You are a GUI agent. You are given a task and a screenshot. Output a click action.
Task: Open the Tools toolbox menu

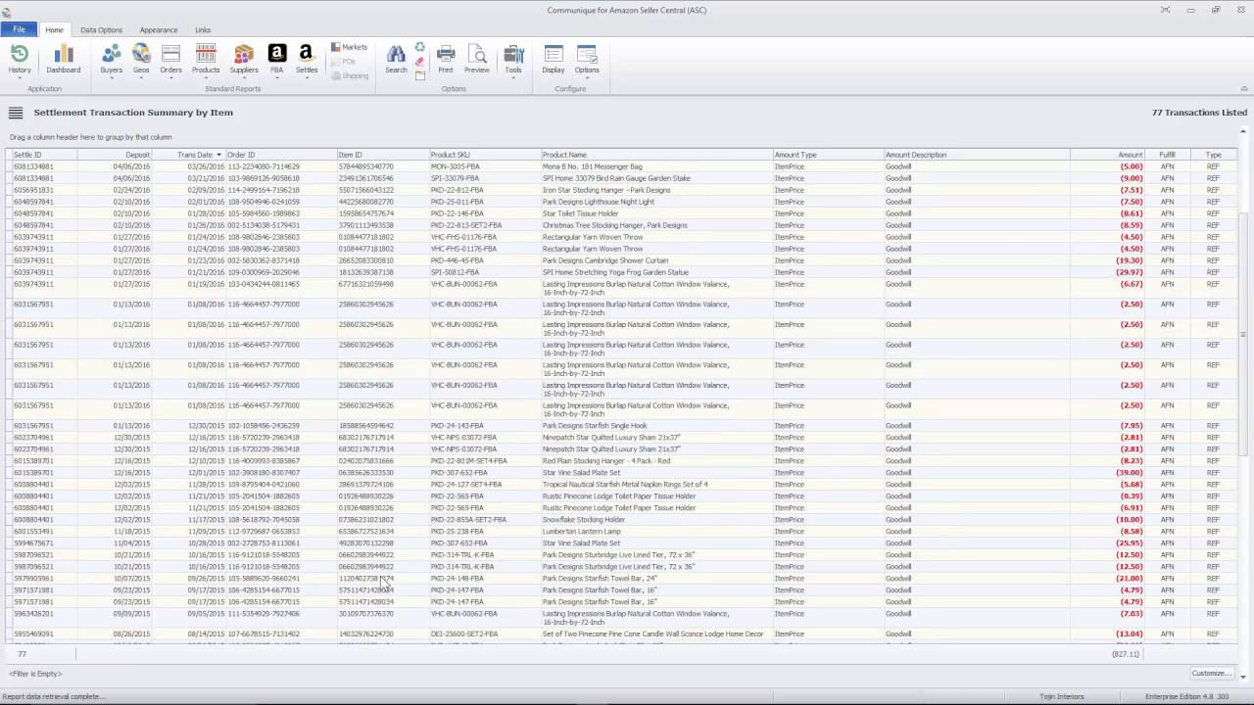tap(513, 59)
